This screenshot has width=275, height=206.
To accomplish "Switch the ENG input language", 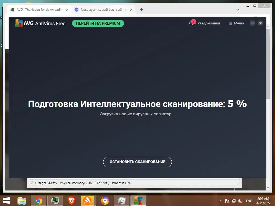I will [249, 201].
